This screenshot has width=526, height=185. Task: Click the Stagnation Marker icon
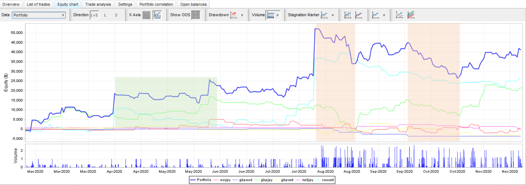click(x=324, y=15)
